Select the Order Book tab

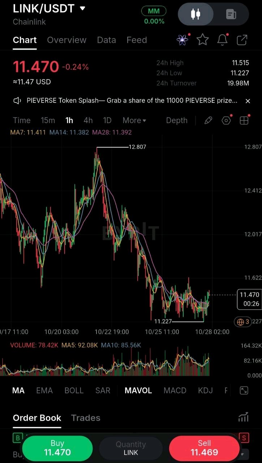(37, 418)
